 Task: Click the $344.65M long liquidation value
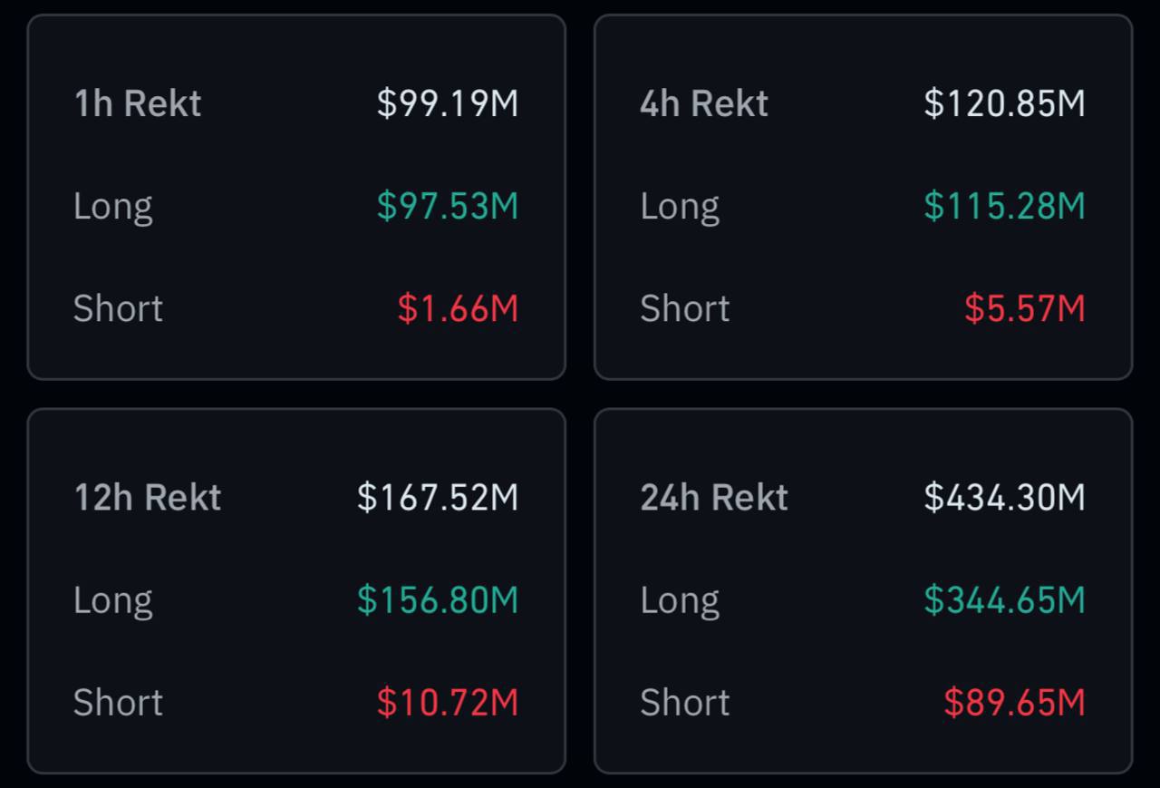(1004, 599)
